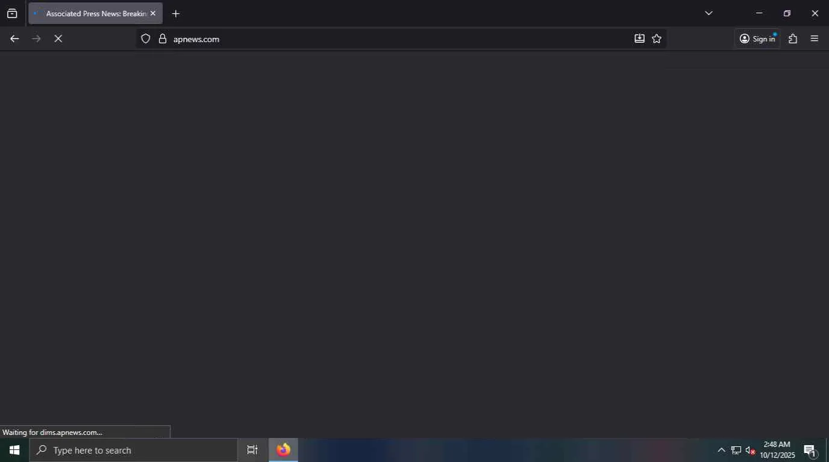
Task: Save page to Pocket icon
Action: (x=639, y=38)
